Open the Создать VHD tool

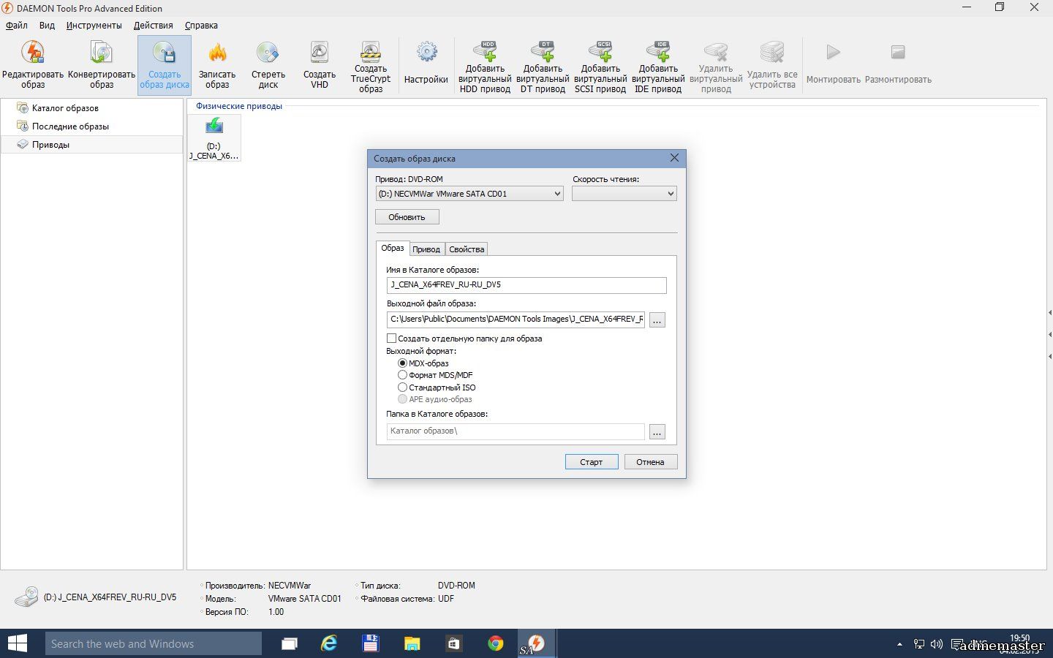tap(320, 65)
